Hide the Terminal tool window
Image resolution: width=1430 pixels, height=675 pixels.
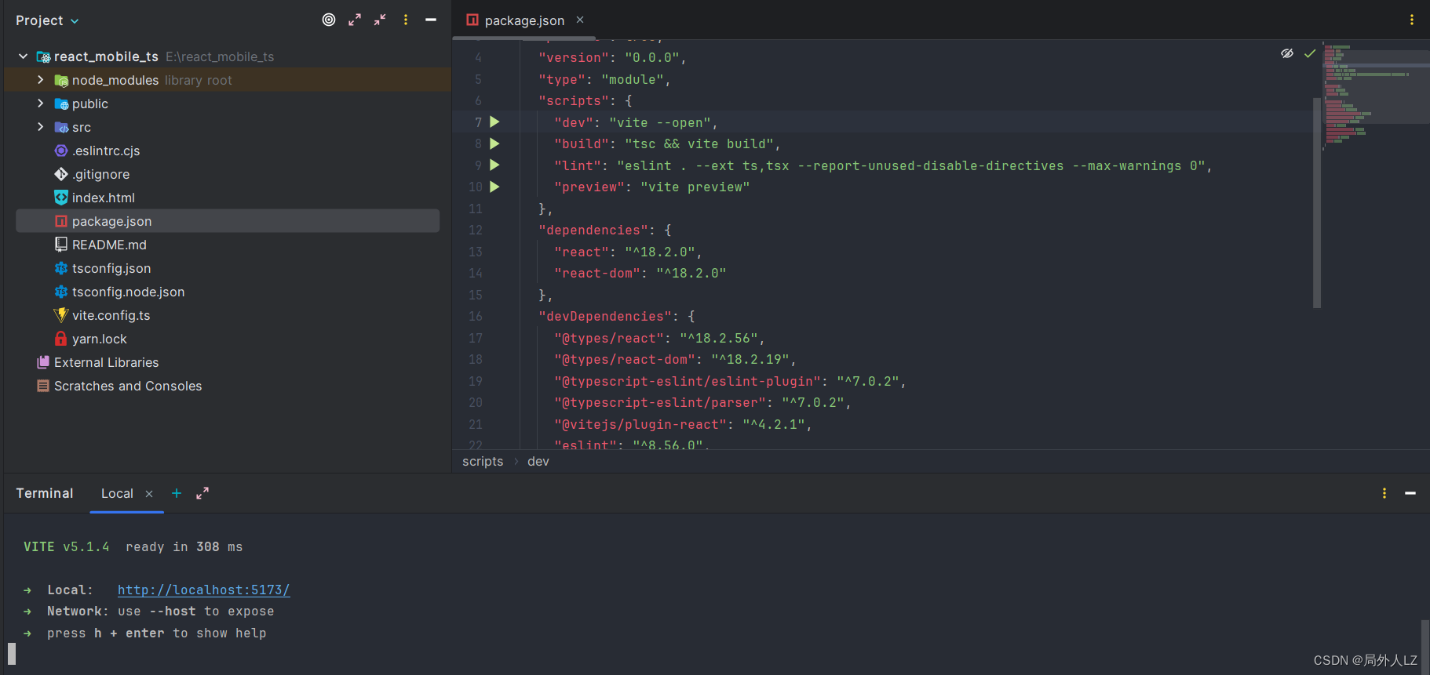(1410, 493)
